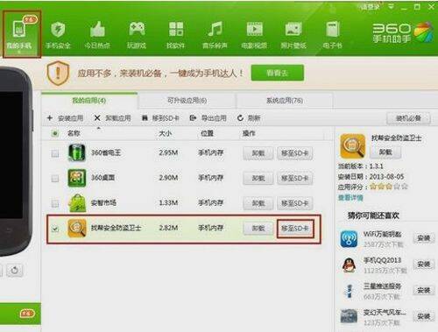Open the 手机安全 shield icon
Viewport: 438px width, 332px height.
point(58,30)
